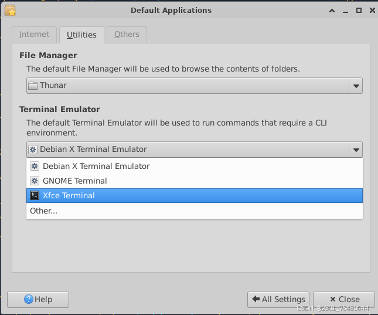Click the Default Applications window title
The width and height of the screenshot is (378, 315).
pos(171,11)
